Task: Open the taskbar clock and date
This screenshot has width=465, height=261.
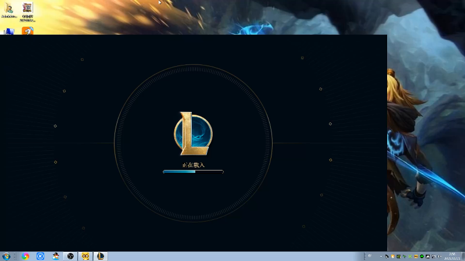Action: click(452, 256)
